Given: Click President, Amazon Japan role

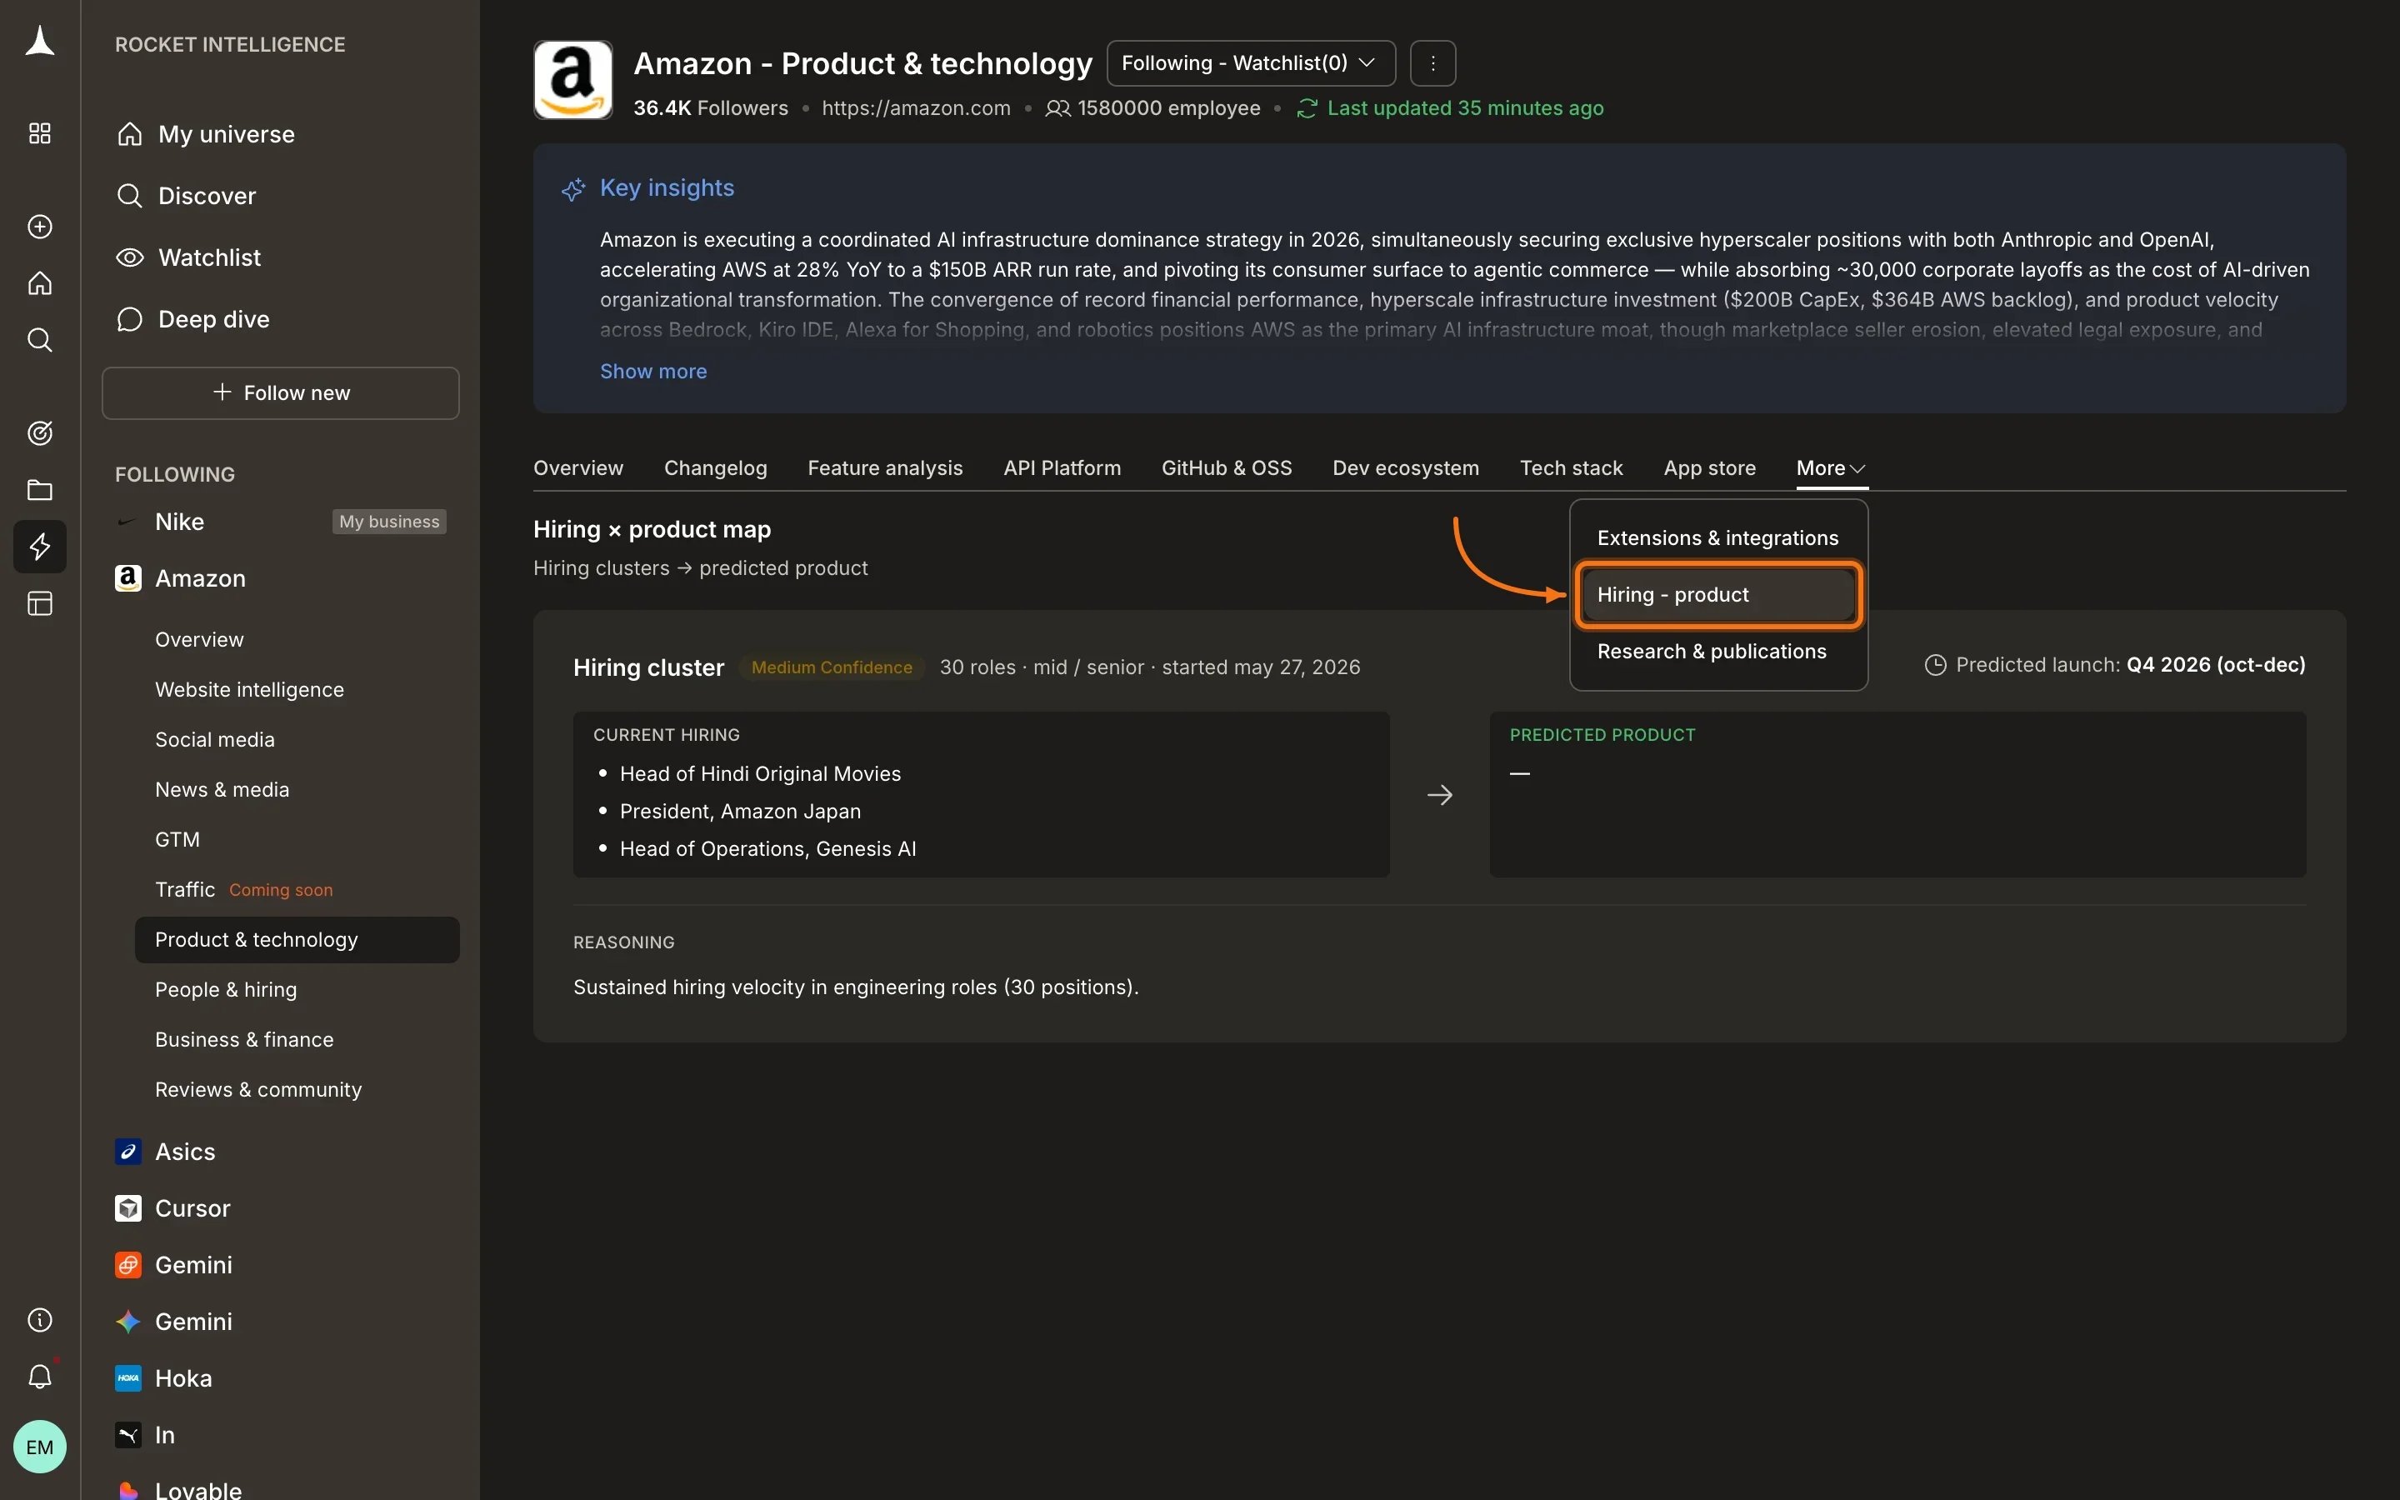Looking at the screenshot, I should coord(740,812).
